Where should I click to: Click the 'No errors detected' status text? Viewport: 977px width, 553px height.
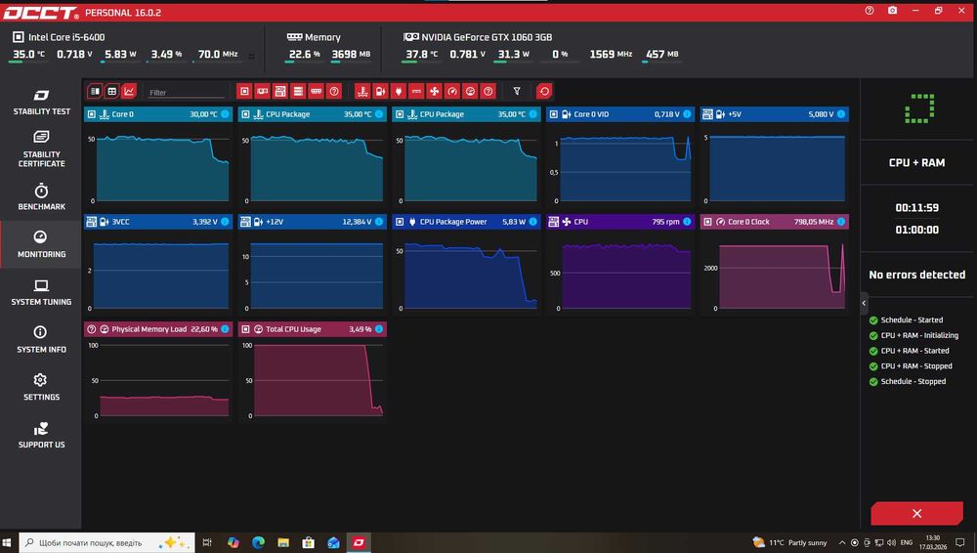point(917,275)
